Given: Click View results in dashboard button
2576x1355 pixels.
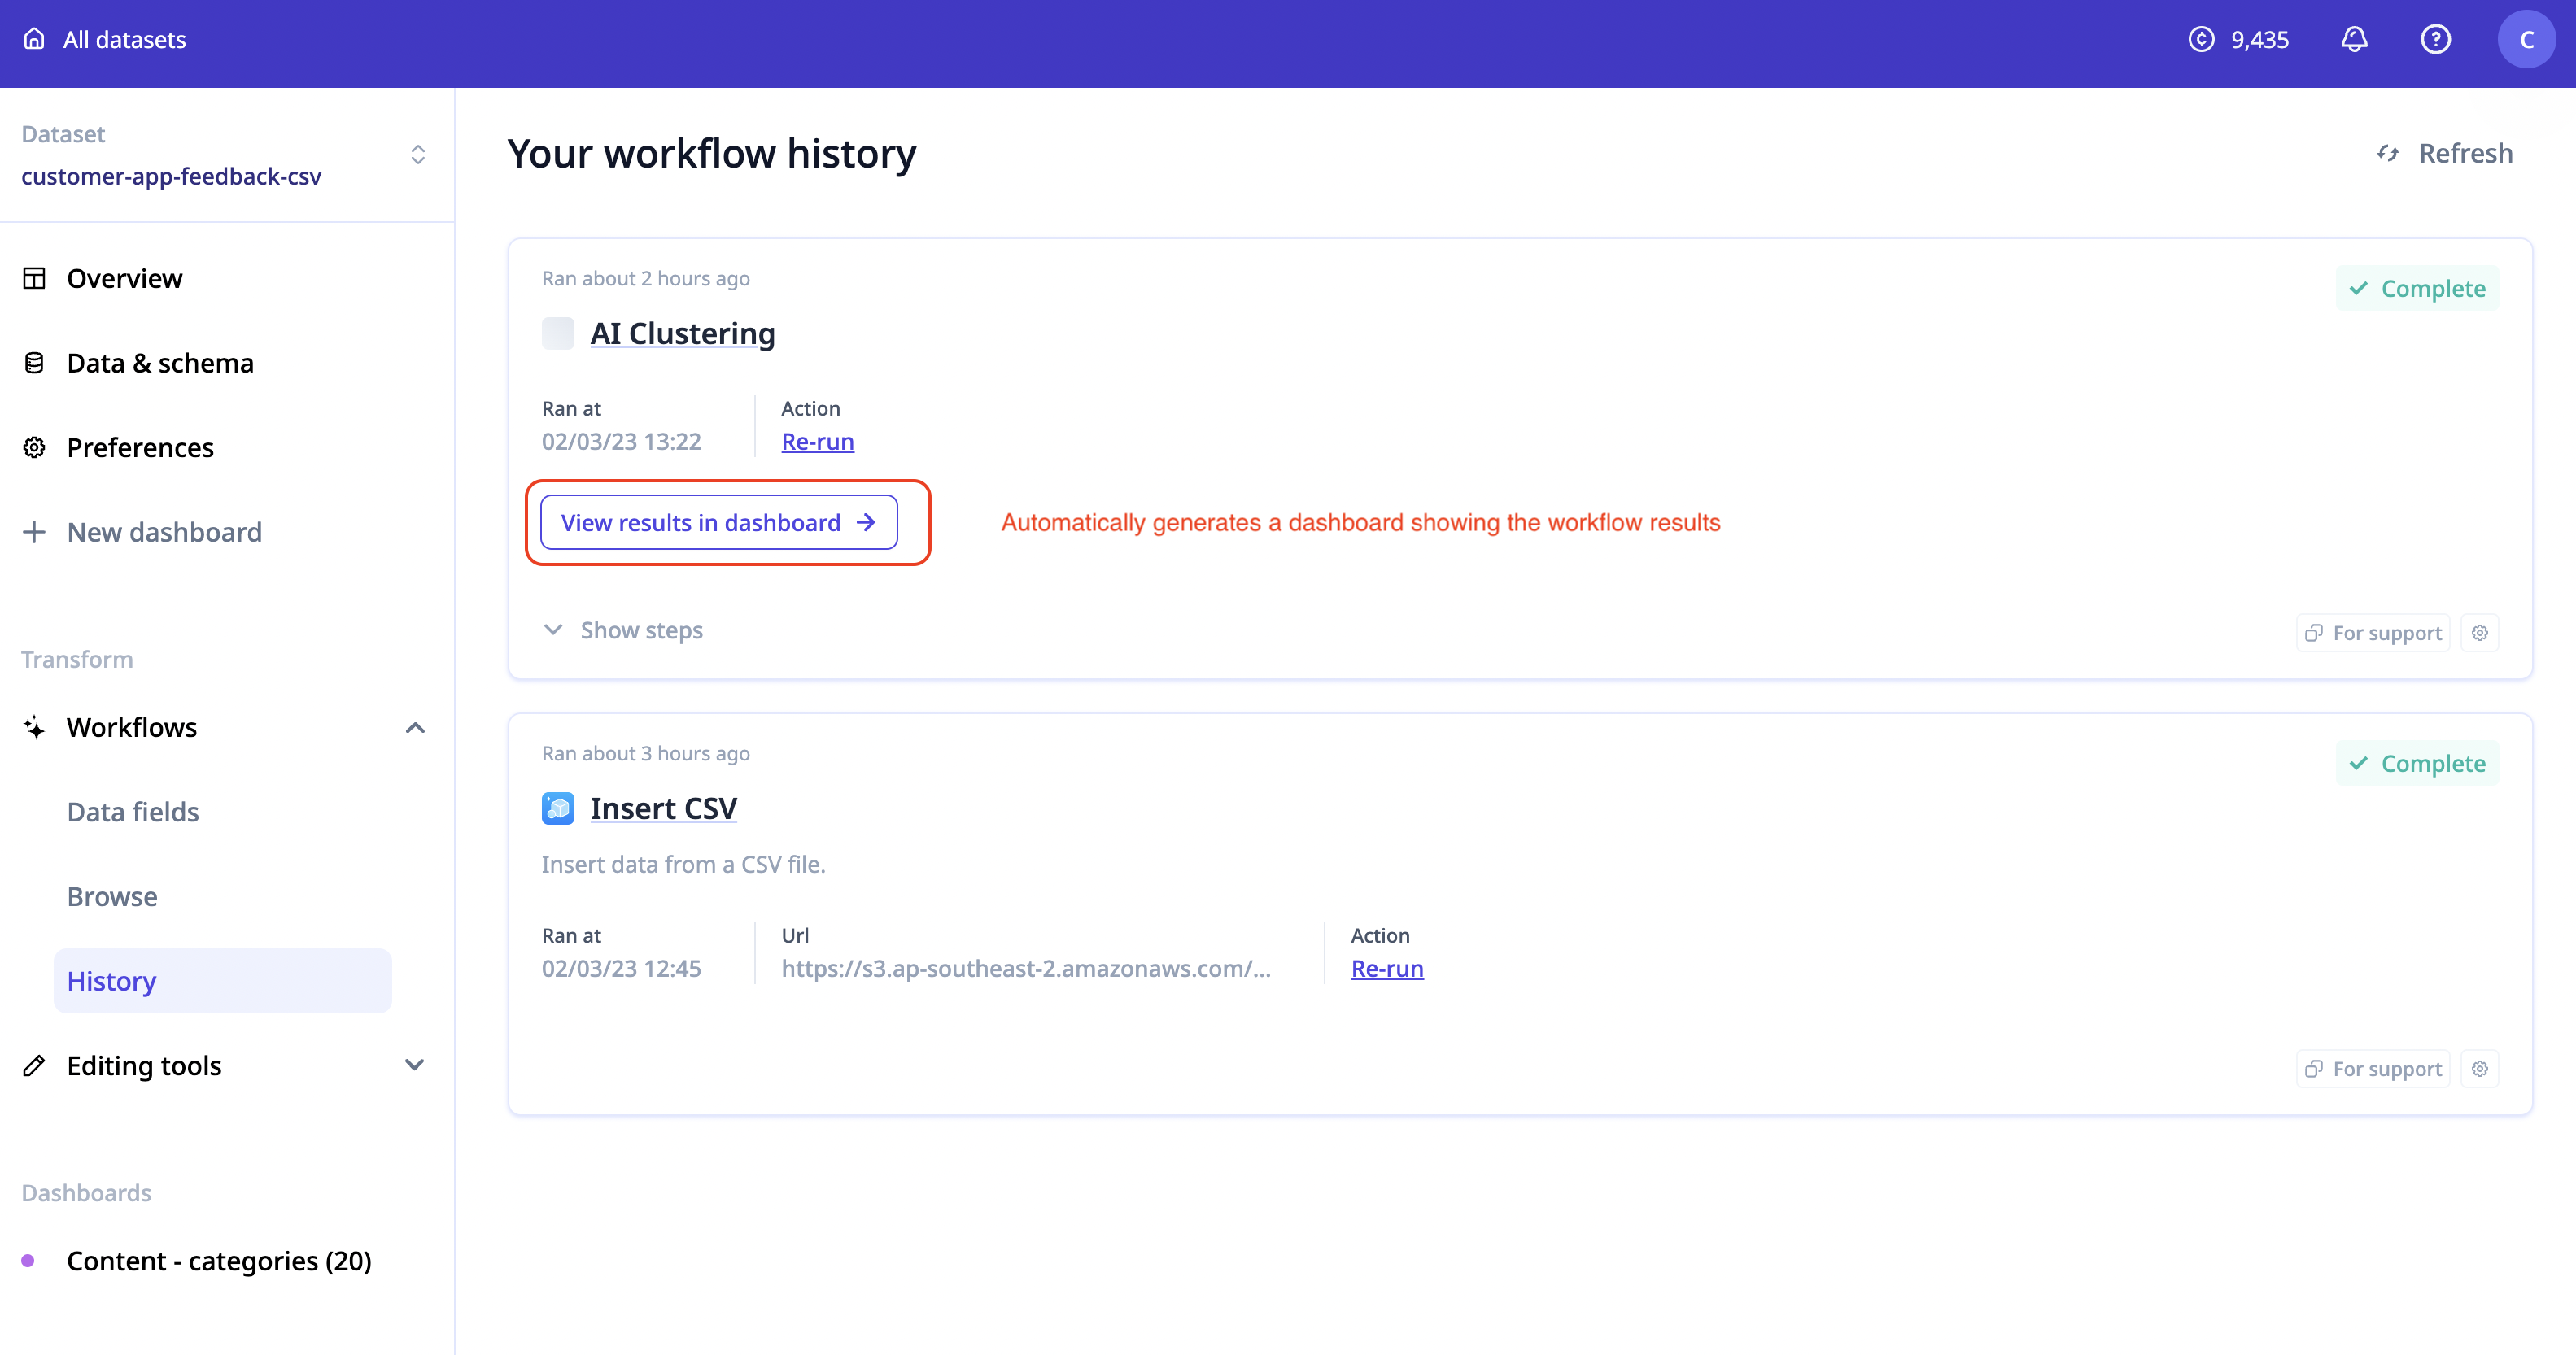Looking at the screenshot, I should pos(718,523).
